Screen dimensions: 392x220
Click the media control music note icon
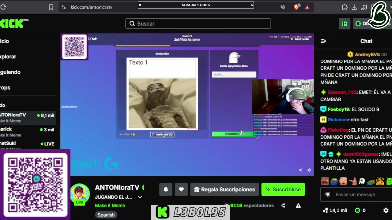click(364, 7)
